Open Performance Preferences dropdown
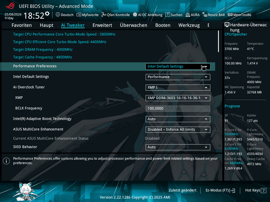Viewport: 270px width, 202px height. click(178, 67)
